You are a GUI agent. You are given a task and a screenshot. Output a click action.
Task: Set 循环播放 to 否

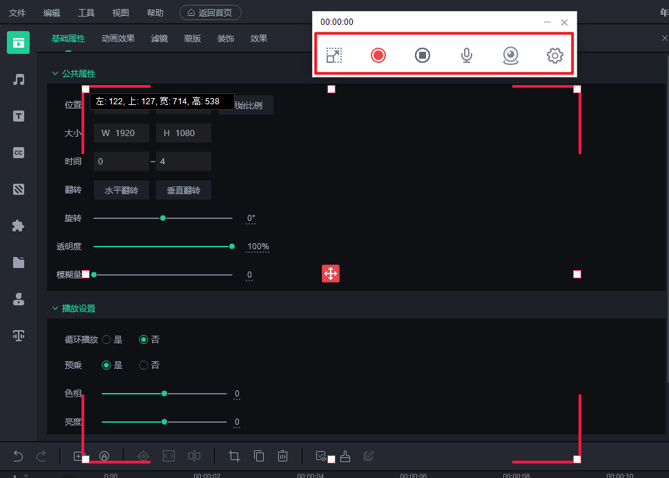[x=144, y=339]
